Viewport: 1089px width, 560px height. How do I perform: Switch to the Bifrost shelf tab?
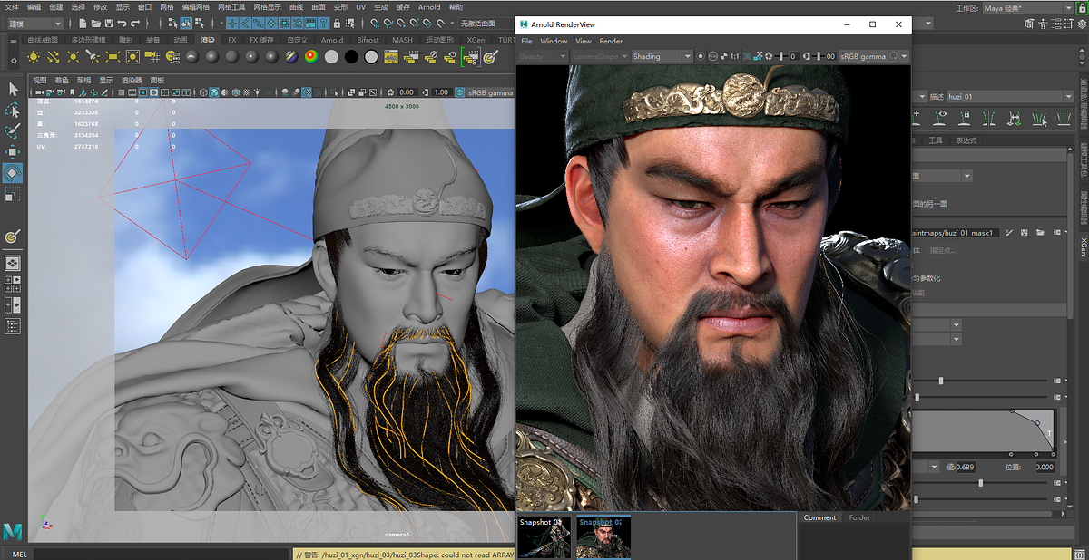tap(368, 40)
